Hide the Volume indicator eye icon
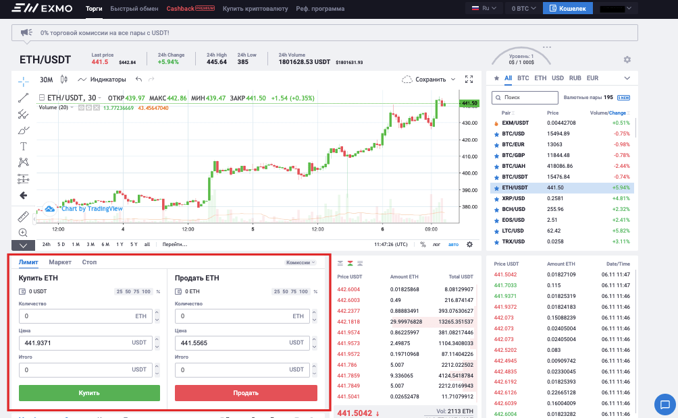This screenshot has width=678, height=418. [81, 108]
